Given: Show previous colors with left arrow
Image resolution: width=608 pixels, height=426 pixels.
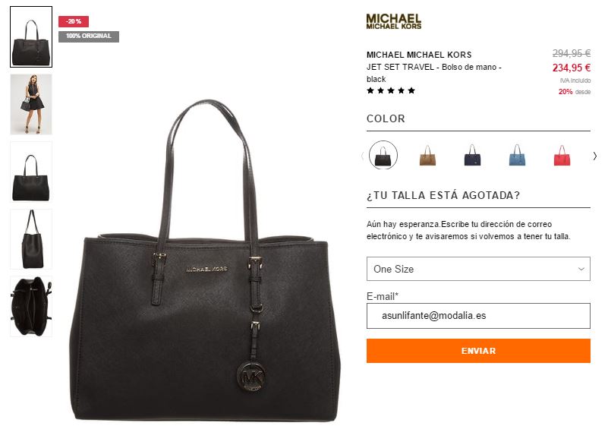Looking at the screenshot, I should [362, 156].
